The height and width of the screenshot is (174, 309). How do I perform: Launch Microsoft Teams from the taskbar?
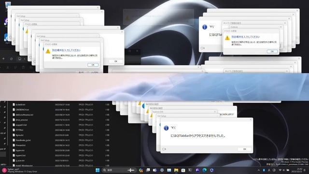(x=155, y=170)
